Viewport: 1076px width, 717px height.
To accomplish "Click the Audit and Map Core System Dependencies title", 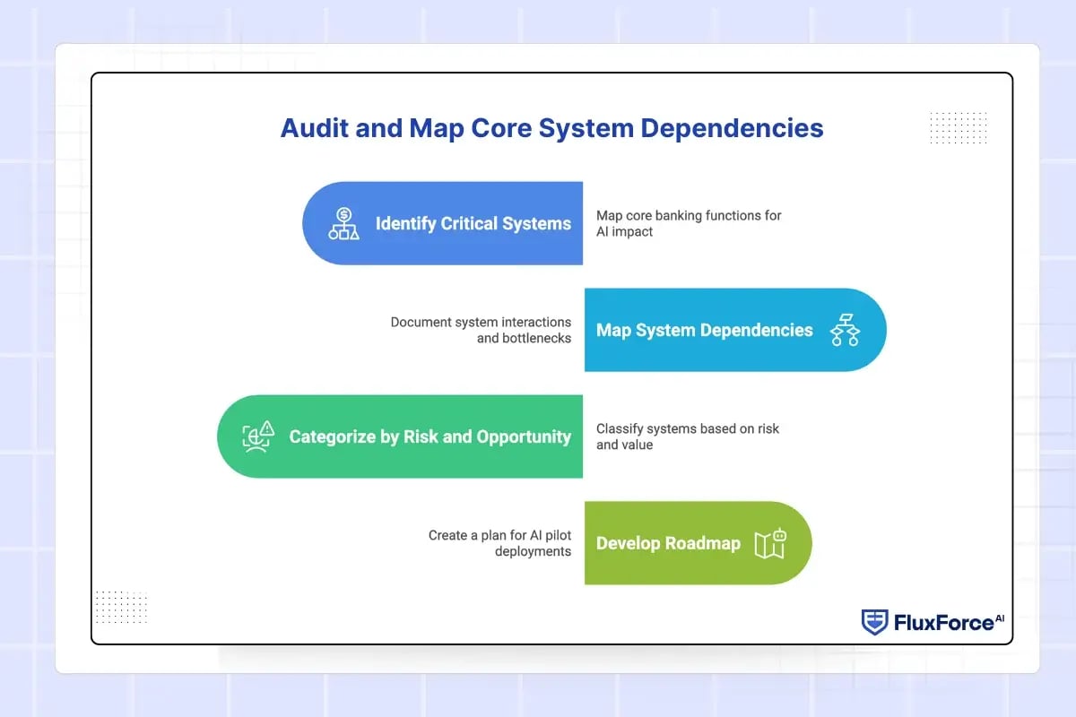I will 551,128.
